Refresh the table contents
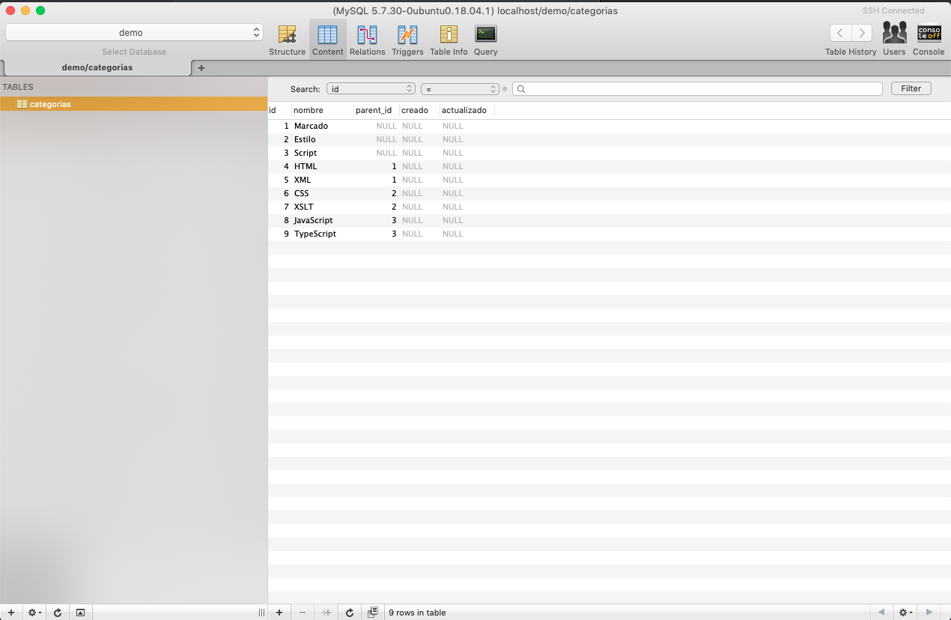This screenshot has height=620, width=951. tap(350, 613)
